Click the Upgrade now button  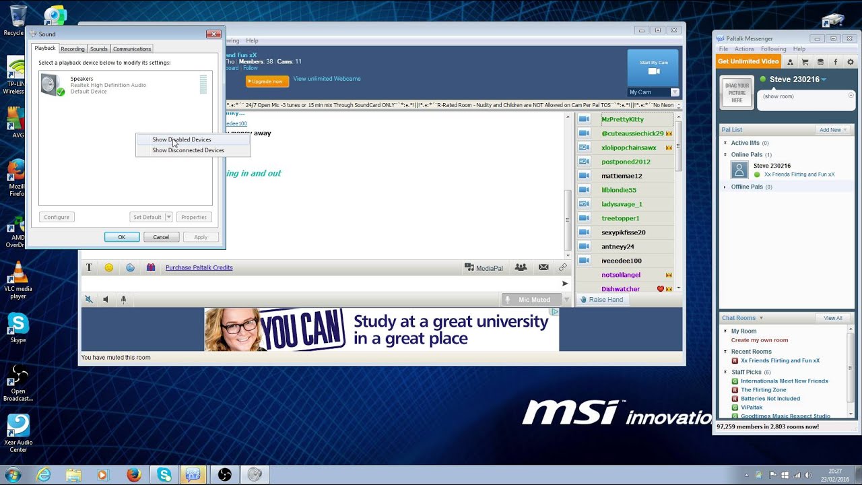pyautogui.click(x=267, y=82)
